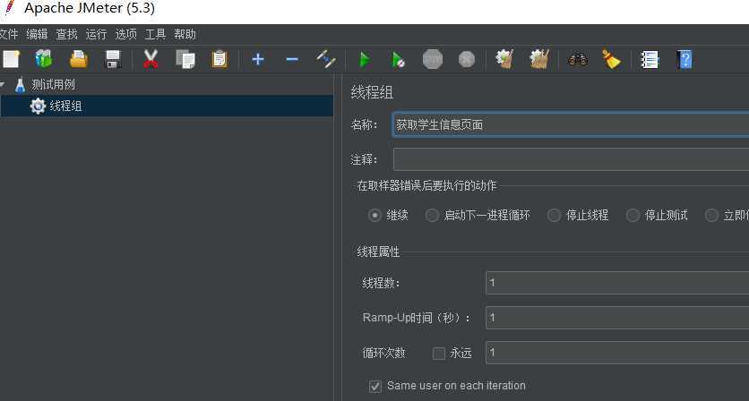This screenshot has height=401, width=749.
Task: Uncheck Same user on each iteration
Action: click(375, 386)
